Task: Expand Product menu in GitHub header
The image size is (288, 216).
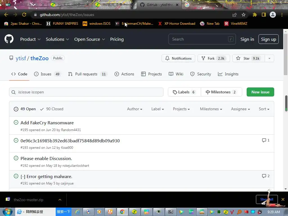Action: (30, 39)
